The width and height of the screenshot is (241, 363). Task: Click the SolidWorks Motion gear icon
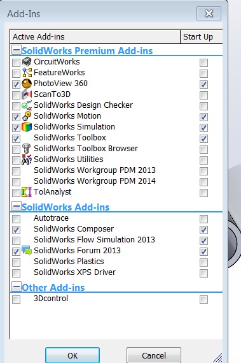pos(27,116)
